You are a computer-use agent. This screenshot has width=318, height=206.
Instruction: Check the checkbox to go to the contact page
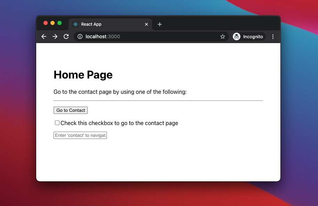tap(57, 123)
